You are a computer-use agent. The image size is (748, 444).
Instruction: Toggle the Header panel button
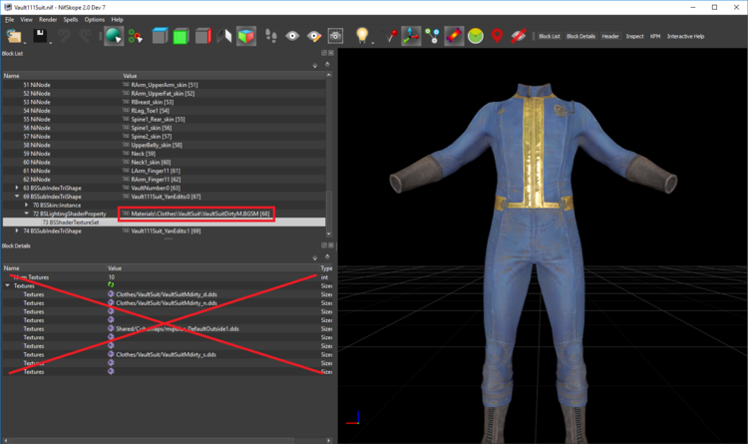pyautogui.click(x=610, y=36)
